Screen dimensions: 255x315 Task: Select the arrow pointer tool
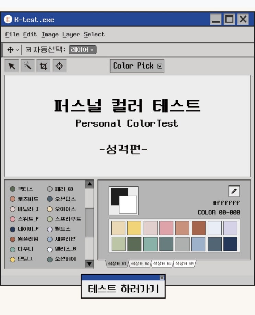(12, 66)
